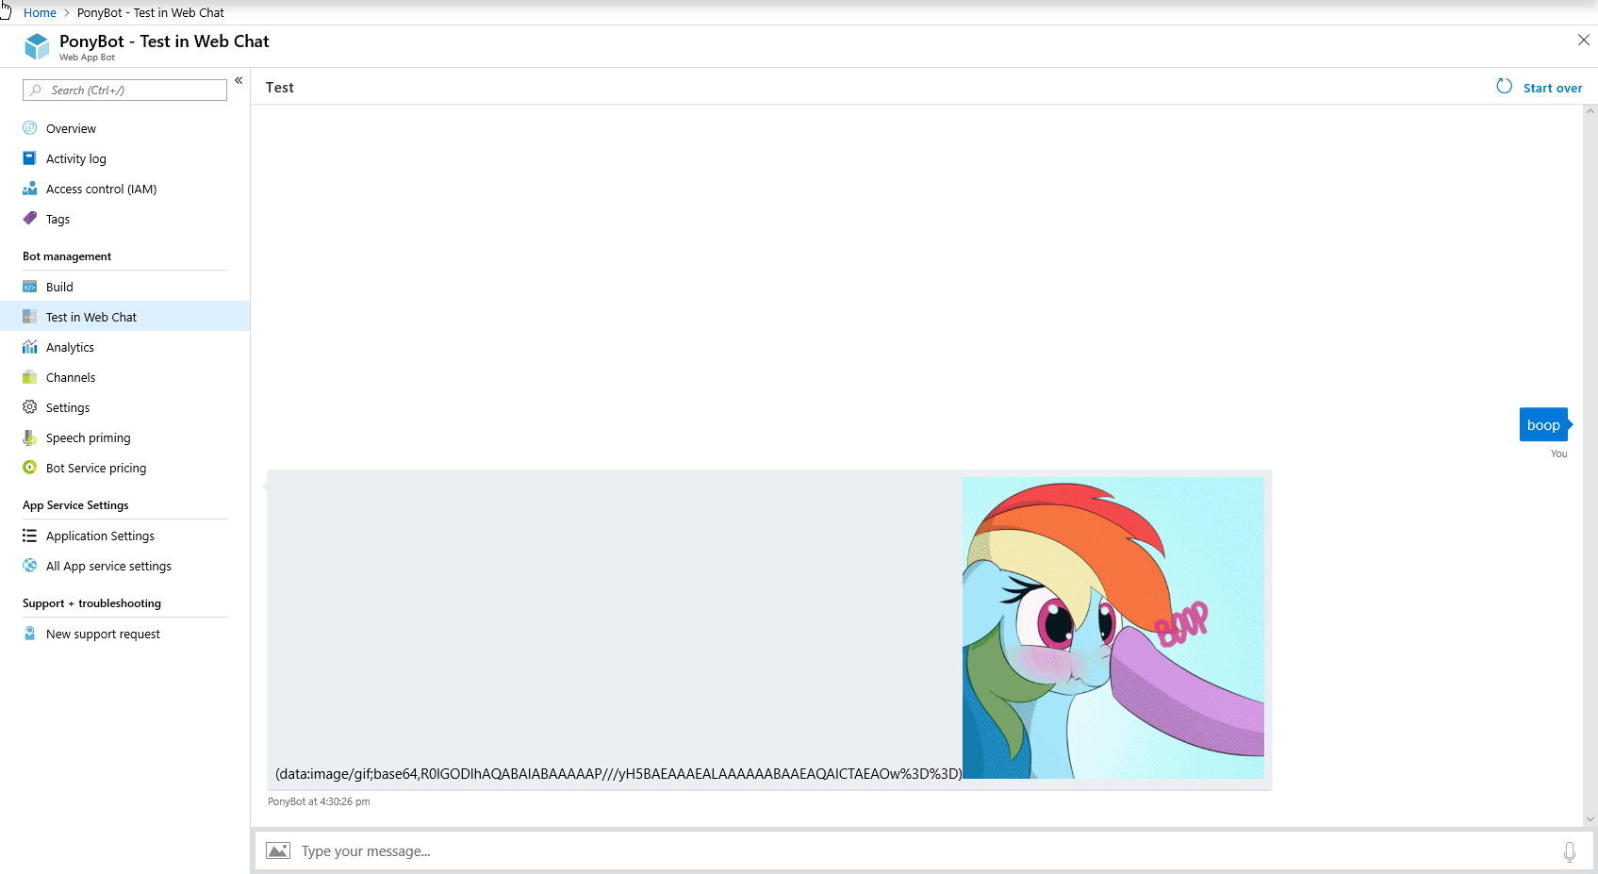Collapse the sidebar with double chevron
1598x874 pixels.
[x=239, y=80]
